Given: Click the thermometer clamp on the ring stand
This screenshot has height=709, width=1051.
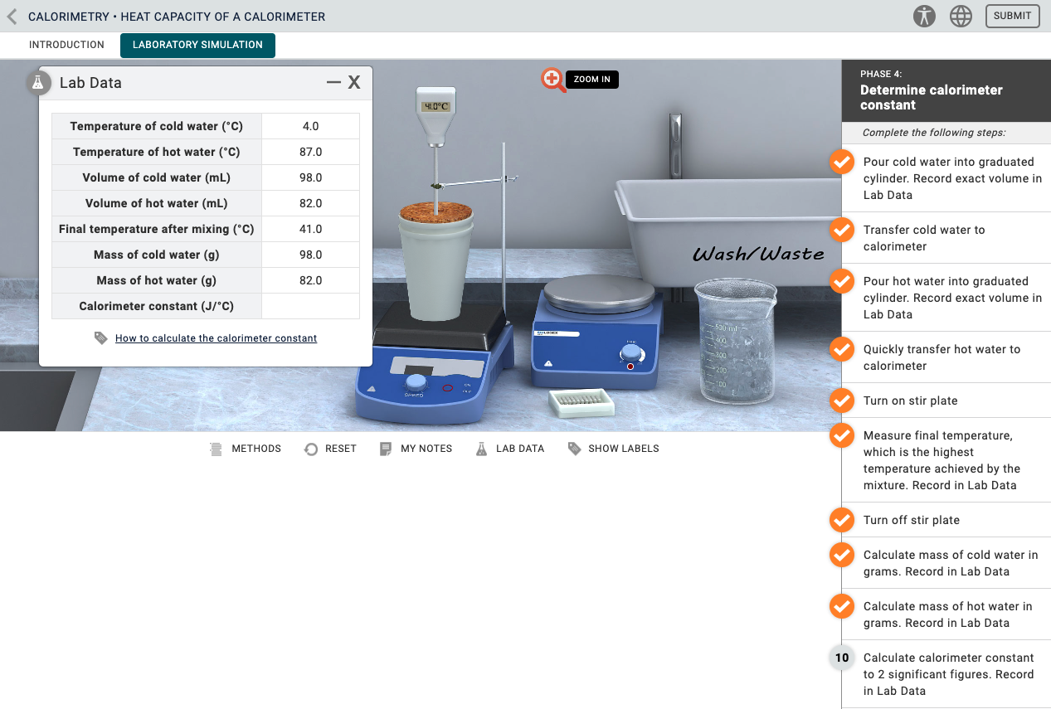Looking at the screenshot, I should (474, 182).
